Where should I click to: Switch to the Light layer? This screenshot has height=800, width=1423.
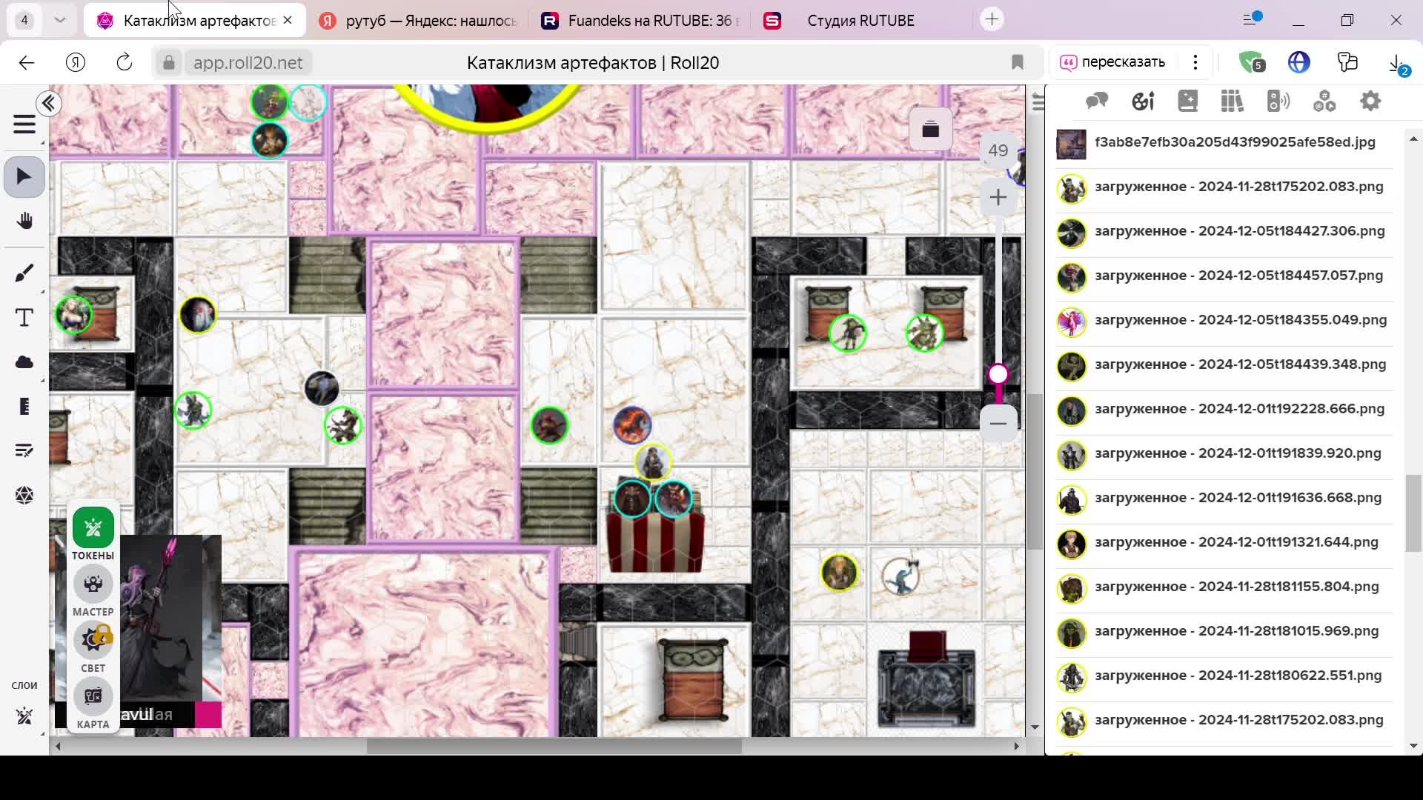[93, 641]
